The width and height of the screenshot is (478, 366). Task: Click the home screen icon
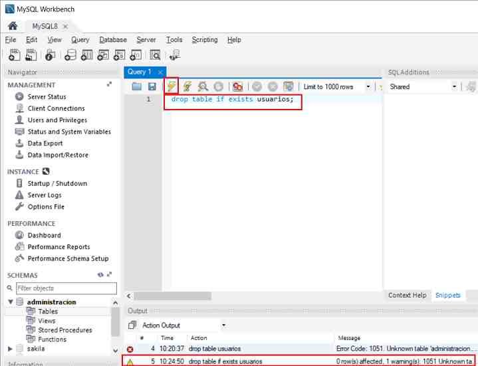12,26
